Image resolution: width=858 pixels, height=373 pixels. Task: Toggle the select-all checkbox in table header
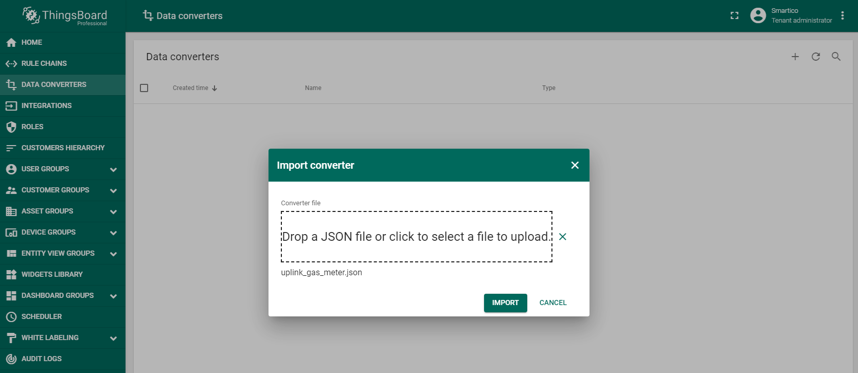pos(144,88)
